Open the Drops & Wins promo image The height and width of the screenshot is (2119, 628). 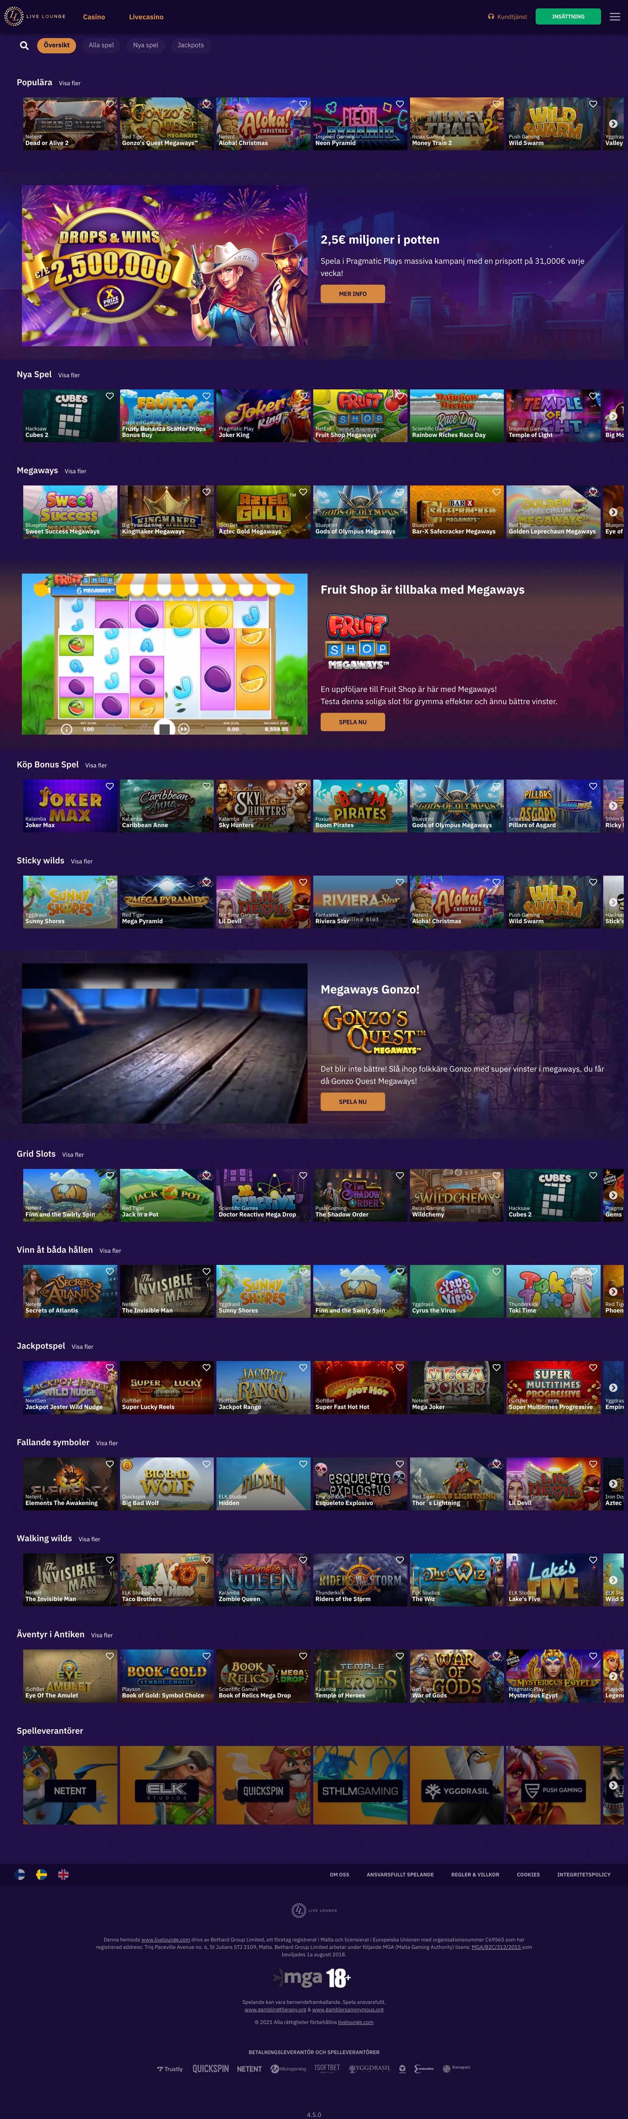(164, 266)
